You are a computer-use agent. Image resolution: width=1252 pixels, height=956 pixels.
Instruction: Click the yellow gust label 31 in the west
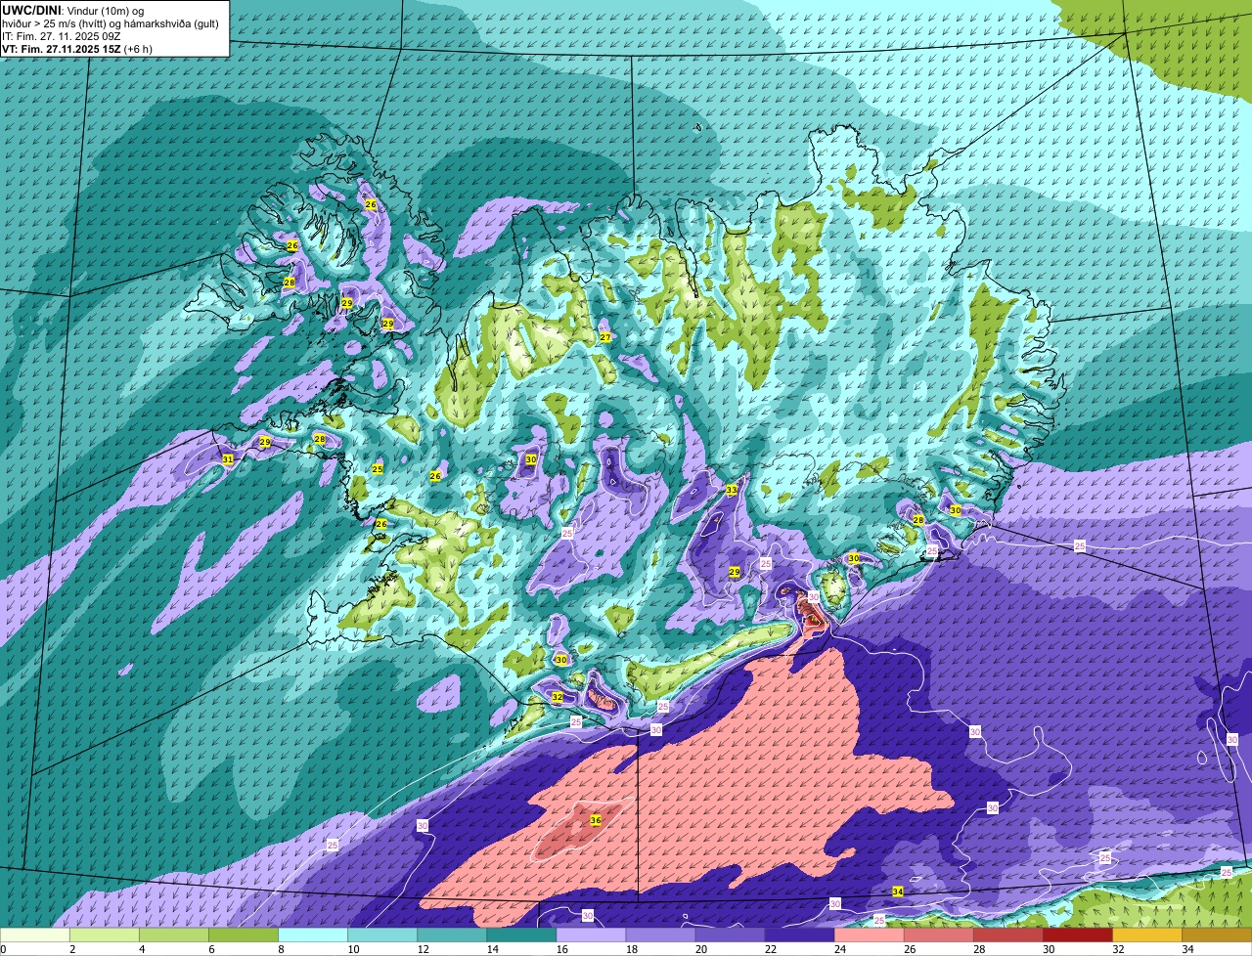pyautogui.click(x=228, y=458)
